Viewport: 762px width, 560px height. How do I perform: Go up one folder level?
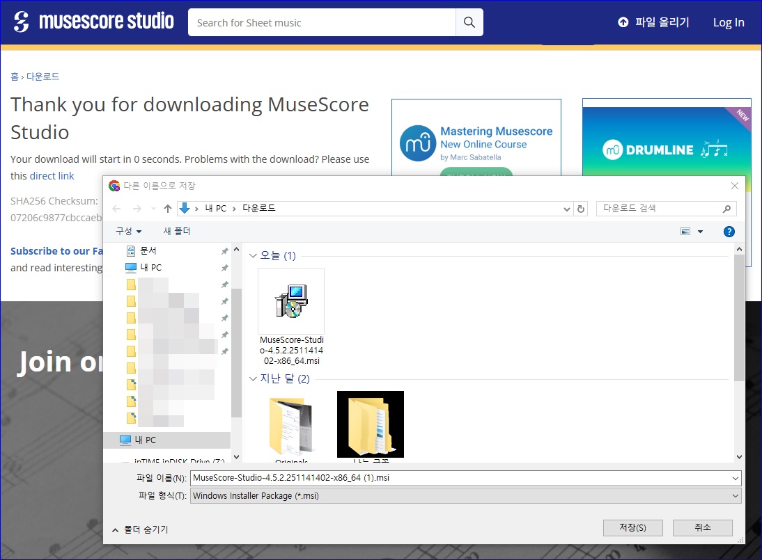(x=168, y=209)
